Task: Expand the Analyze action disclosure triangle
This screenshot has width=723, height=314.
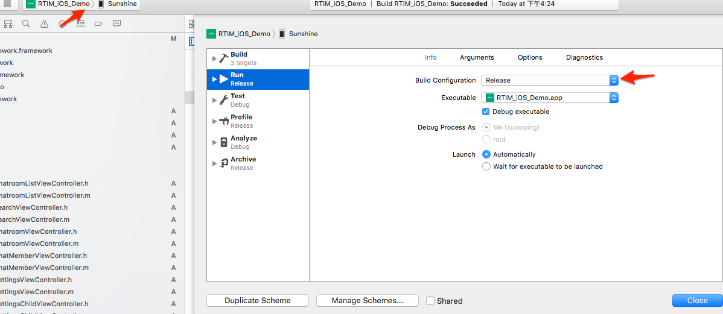Action: (x=214, y=142)
